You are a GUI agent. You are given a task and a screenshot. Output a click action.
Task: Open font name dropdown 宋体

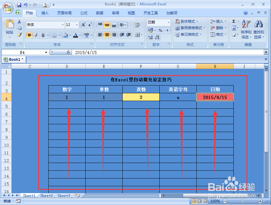[x=63, y=25]
